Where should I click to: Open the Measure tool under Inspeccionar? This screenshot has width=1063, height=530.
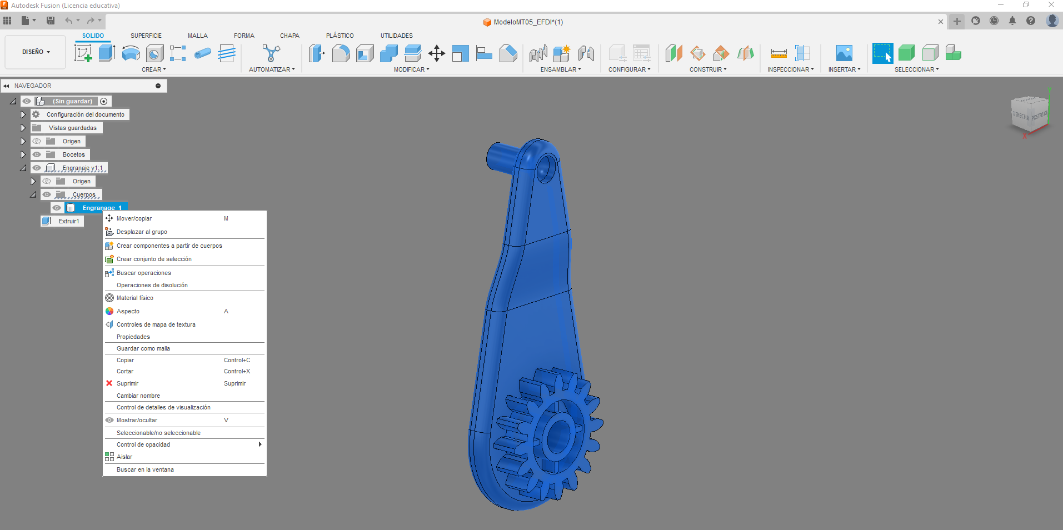(x=778, y=53)
